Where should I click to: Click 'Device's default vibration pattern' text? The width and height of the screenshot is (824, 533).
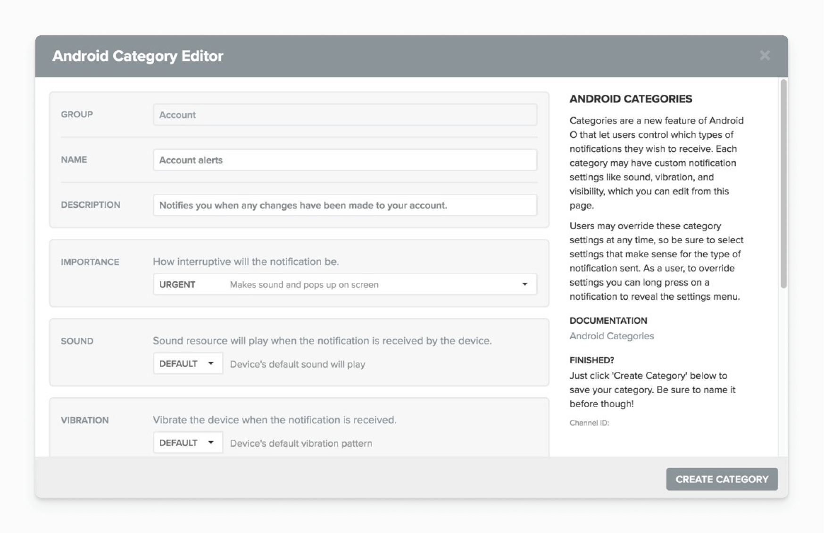coord(301,443)
